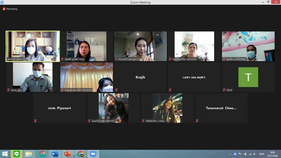Select the Tanareerat Choo... participant tile

[221, 108]
